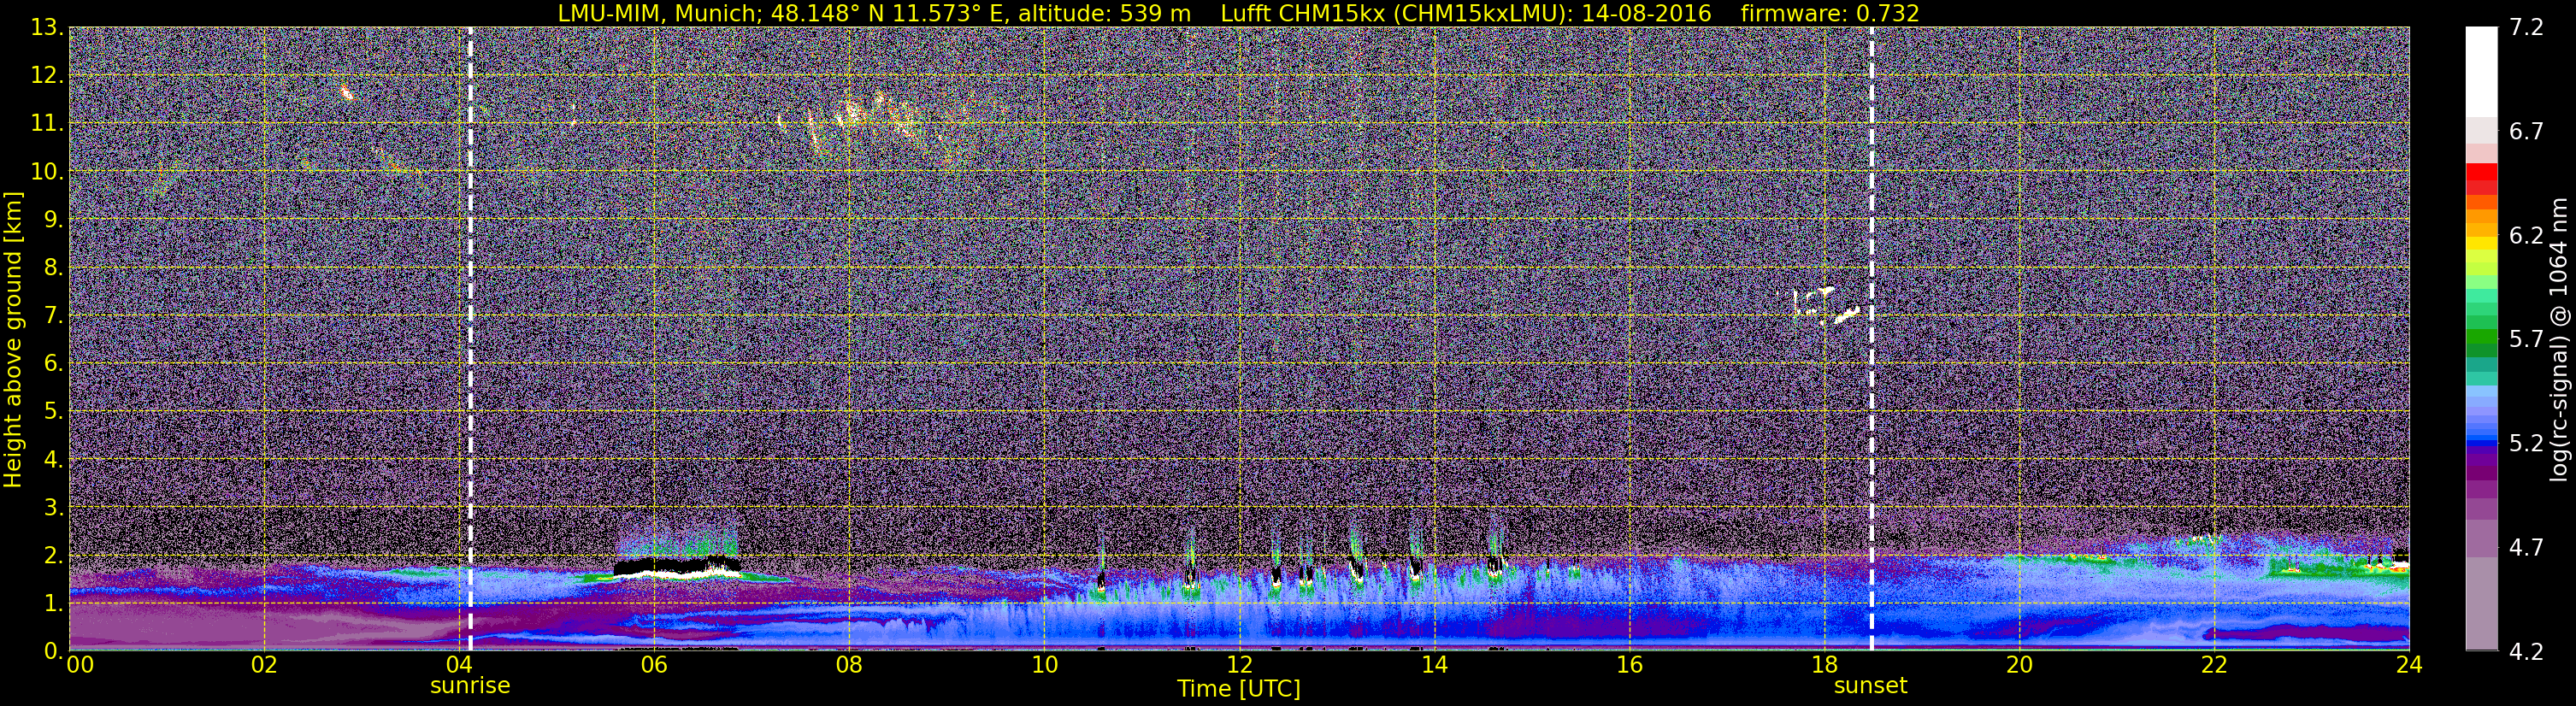Click the time axis tick label '08'
Viewport: 2576px width, 706px height.
(848, 665)
